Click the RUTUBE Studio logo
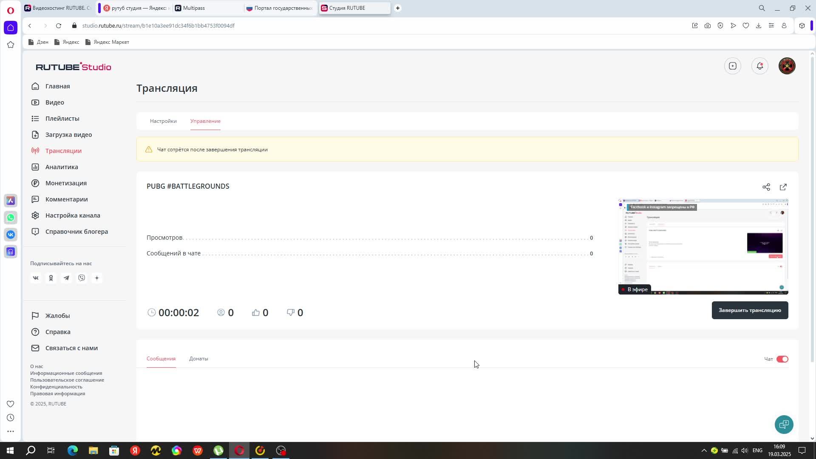Screen dimensions: 816x459 (73, 67)
